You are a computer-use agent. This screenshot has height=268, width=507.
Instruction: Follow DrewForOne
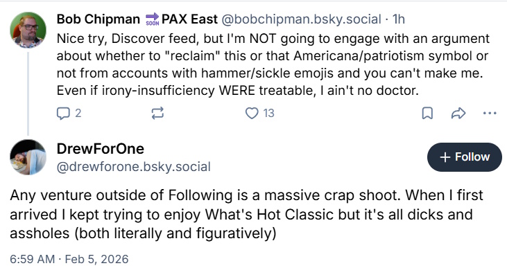click(x=464, y=157)
